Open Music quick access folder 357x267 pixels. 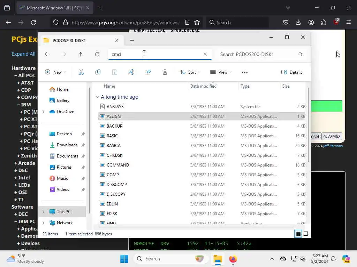(x=59, y=178)
